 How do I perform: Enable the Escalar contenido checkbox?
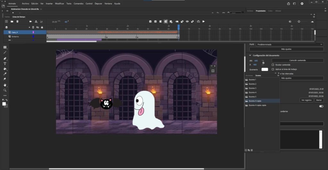[273, 65]
